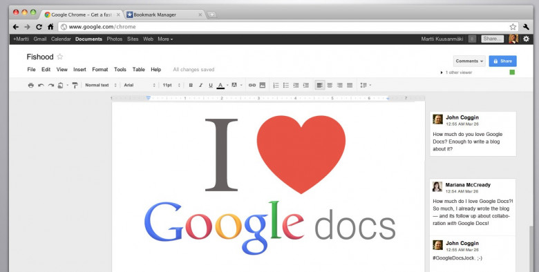Click the Google bar notifications counter
The image size is (539, 272).
pyautogui.click(x=472, y=39)
